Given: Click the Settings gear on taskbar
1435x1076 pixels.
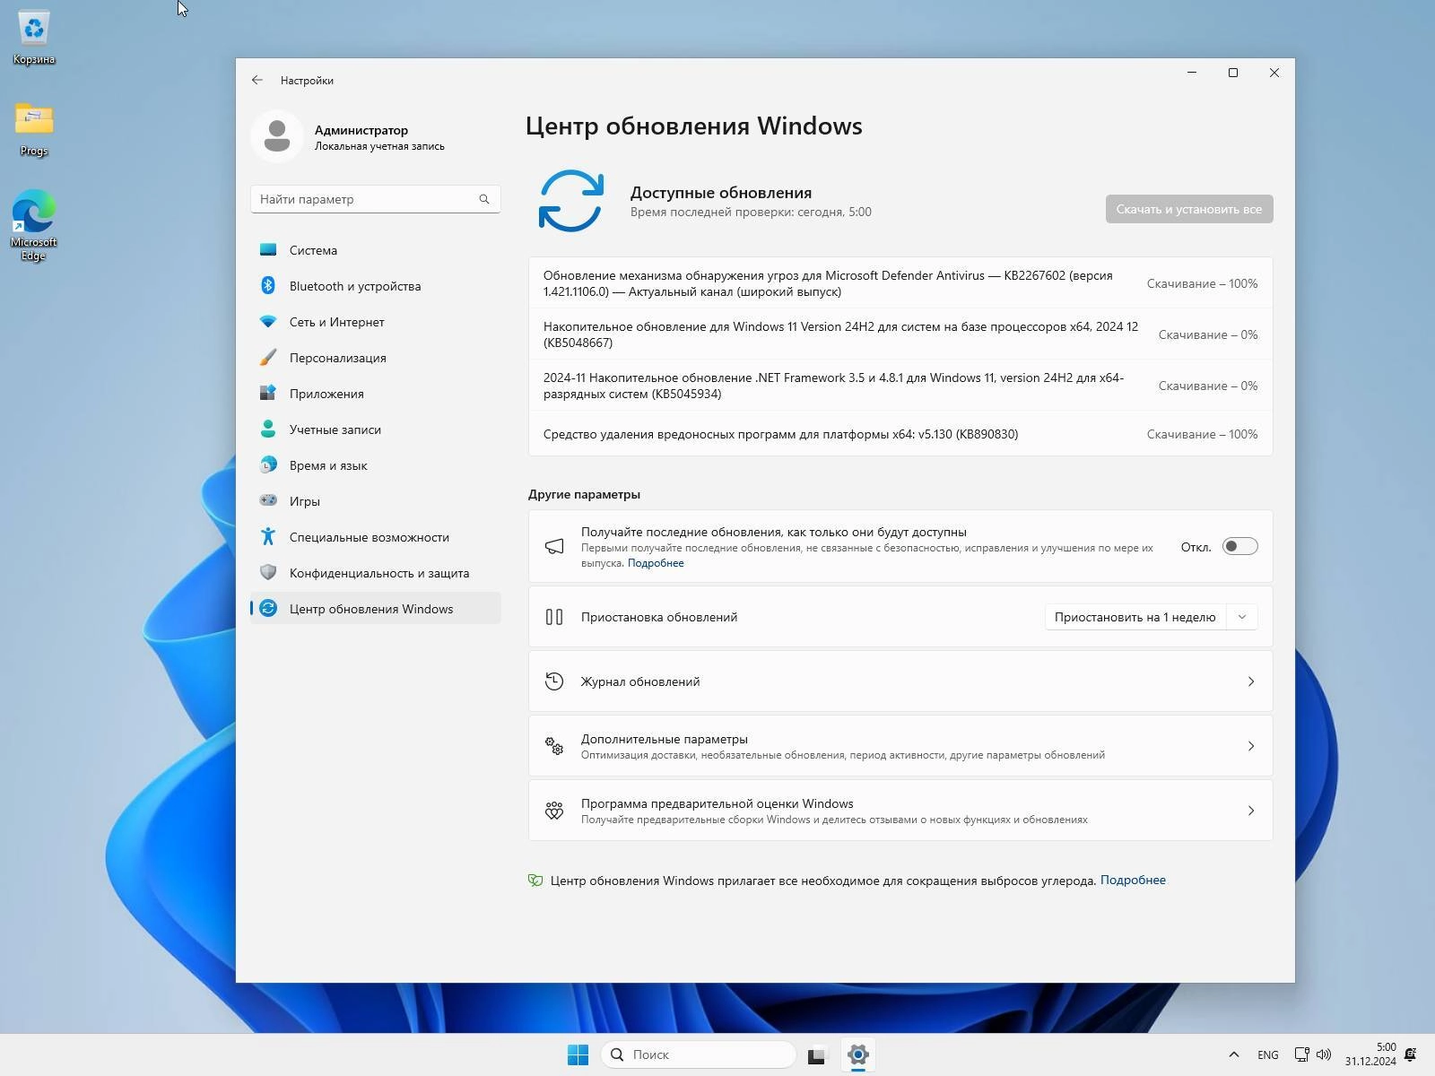Looking at the screenshot, I should pyautogui.click(x=858, y=1054).
